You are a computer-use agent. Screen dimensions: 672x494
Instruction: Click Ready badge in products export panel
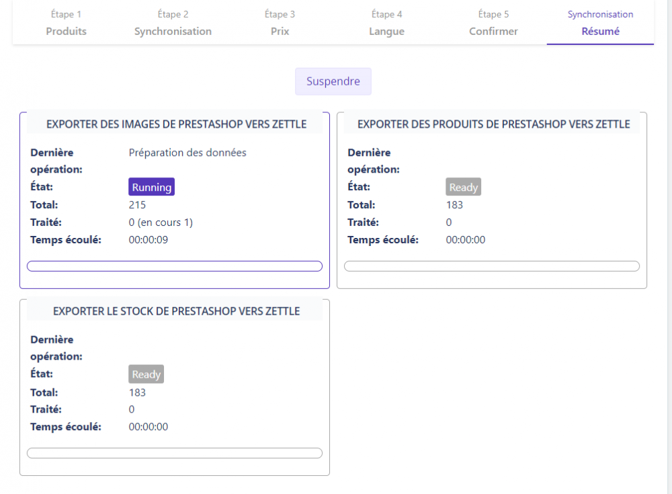(x=463, y=187)
